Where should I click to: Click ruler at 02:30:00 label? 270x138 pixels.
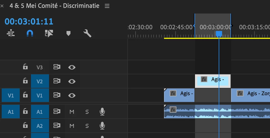[x=140, y=27]
